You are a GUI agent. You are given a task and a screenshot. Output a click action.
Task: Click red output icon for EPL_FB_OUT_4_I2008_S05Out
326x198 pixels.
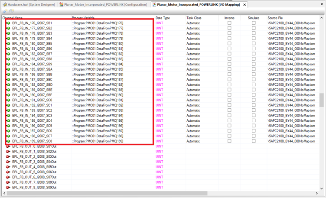click(8, 167)
